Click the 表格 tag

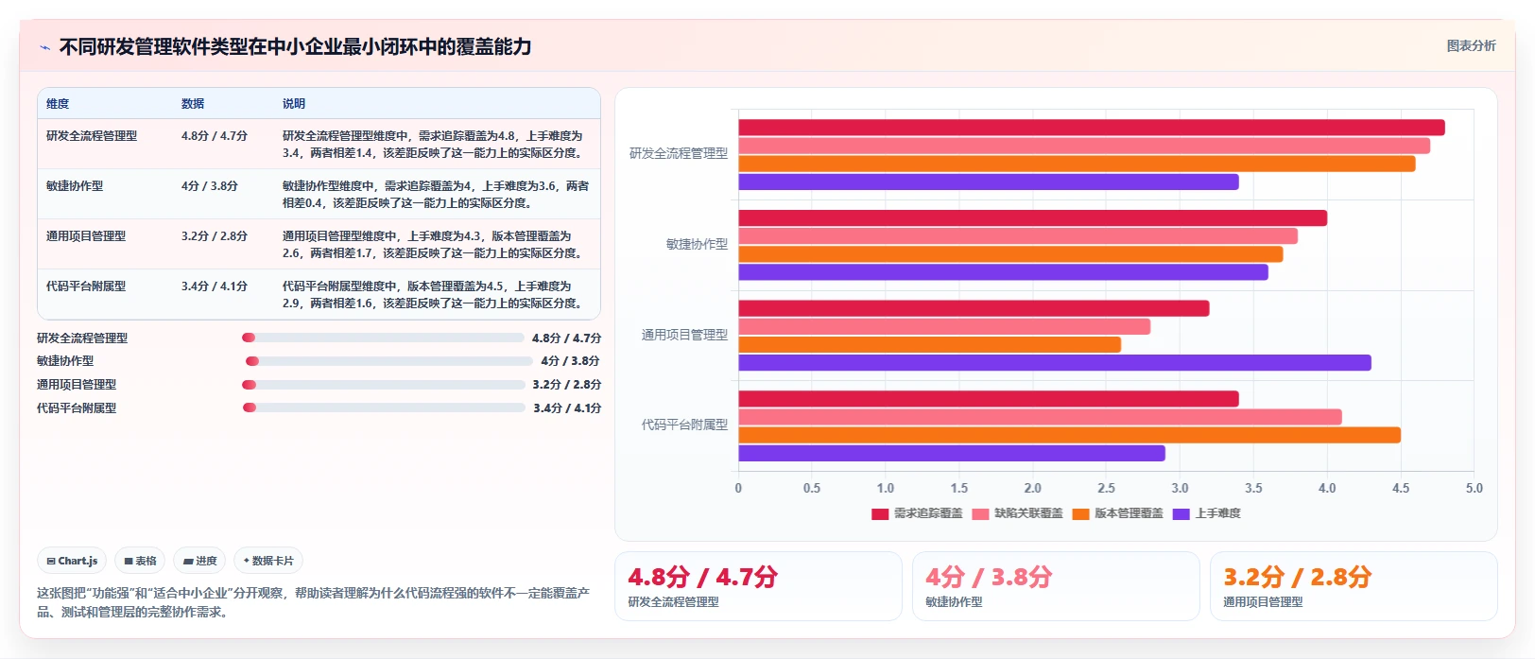point(140,561)
